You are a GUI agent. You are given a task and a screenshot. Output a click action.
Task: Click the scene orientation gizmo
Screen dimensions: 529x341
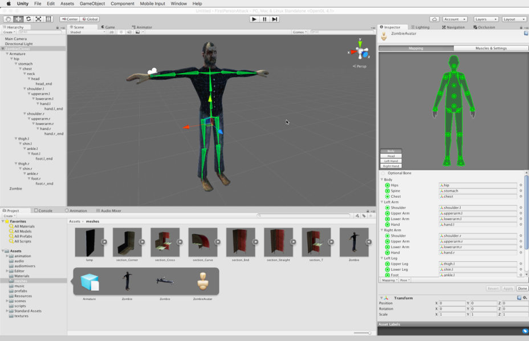360,51
